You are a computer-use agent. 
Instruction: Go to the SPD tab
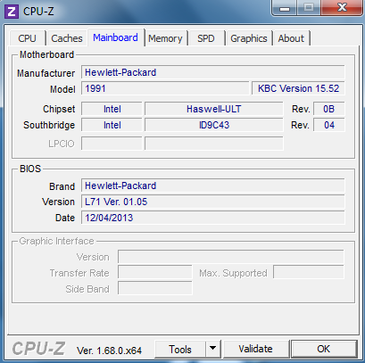(x=206, y=38)
